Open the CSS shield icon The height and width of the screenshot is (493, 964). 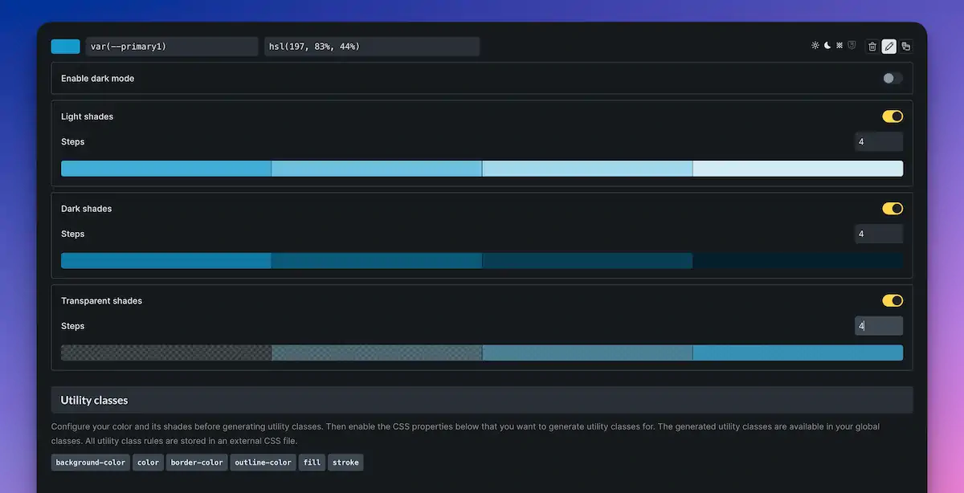pyautogui.click(x=852, y=46)
